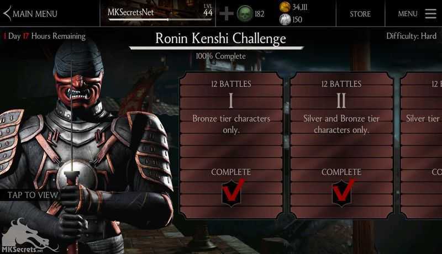Screen dimensions: 442x254
Task: Open the MENU text item
Action: pos(408,13)
